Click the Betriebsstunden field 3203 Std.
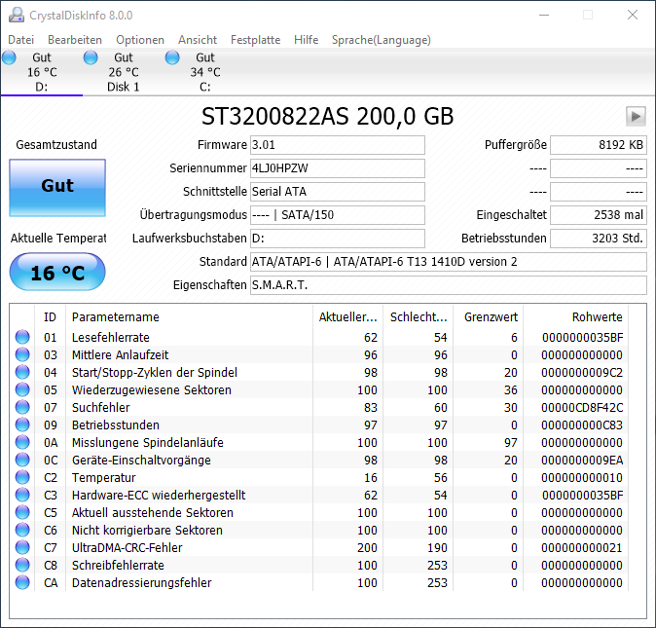 click(599, 239)
